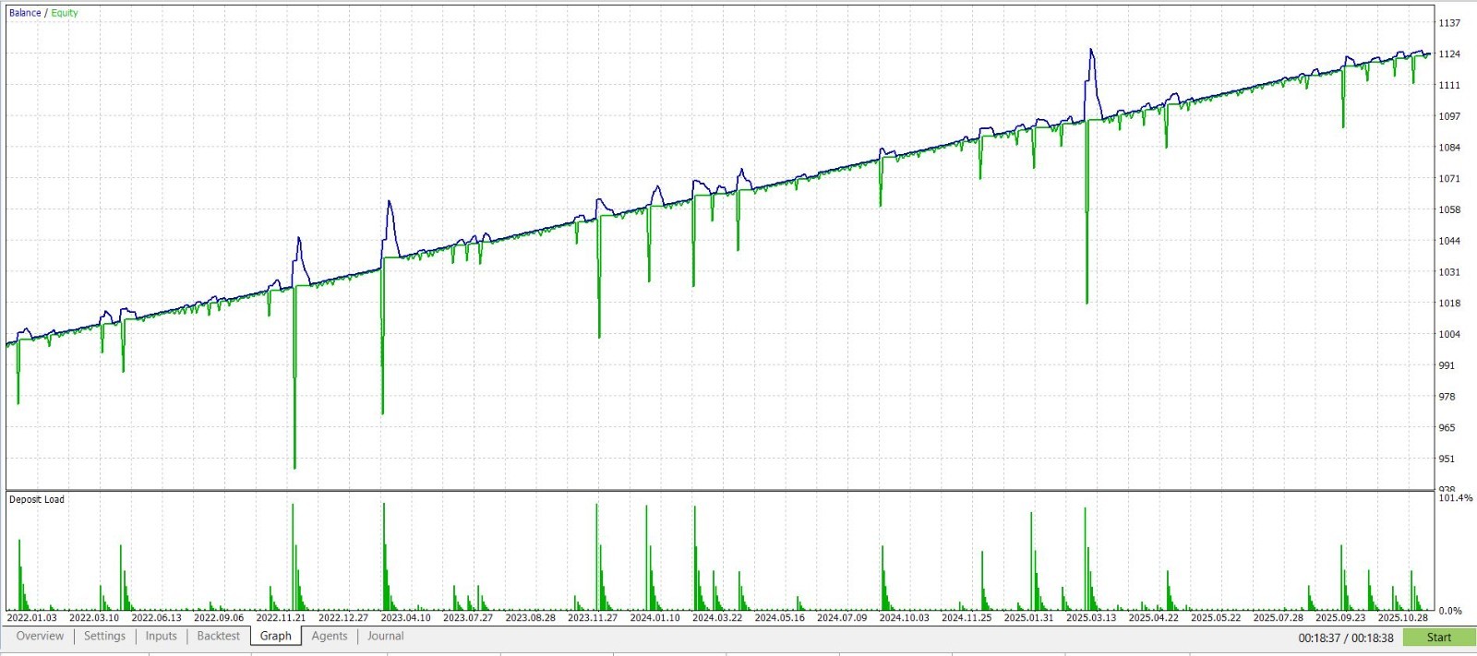The image size is (1477, 656).
Task: Click the 1124 price axis value
Action: click(x=1449, y=54)
